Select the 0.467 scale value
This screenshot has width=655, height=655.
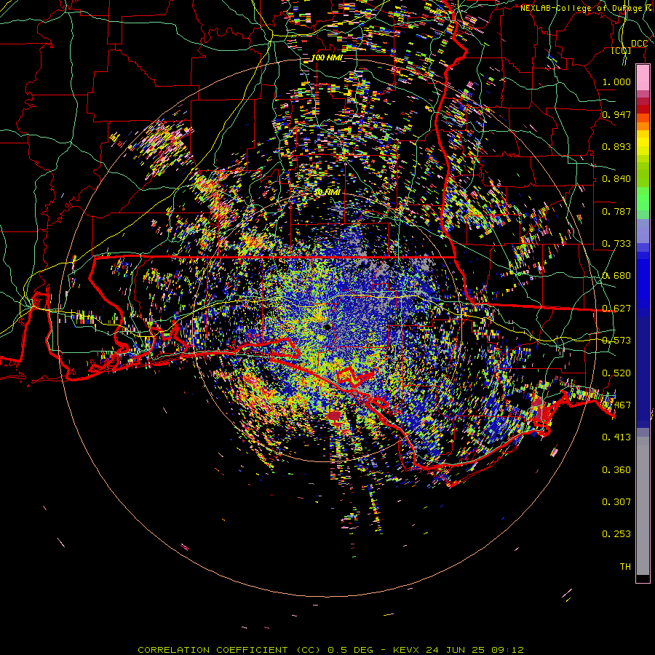[x=616, y=405]
